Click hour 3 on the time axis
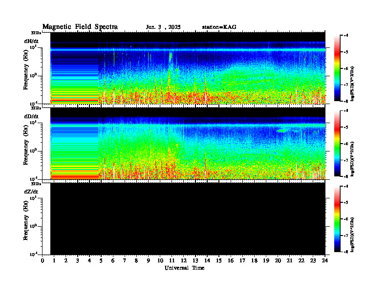Screen dimensions: 387x299 coord(78,261)
